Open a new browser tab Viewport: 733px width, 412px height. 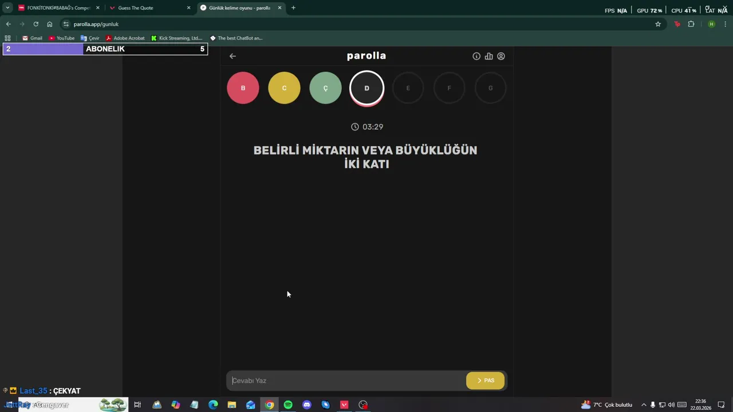coord(293,8)
